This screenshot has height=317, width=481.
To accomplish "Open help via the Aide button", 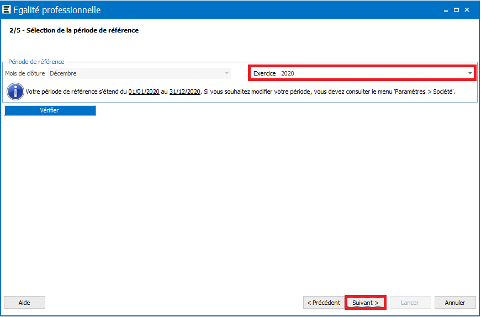I will [x=24, y=303].
